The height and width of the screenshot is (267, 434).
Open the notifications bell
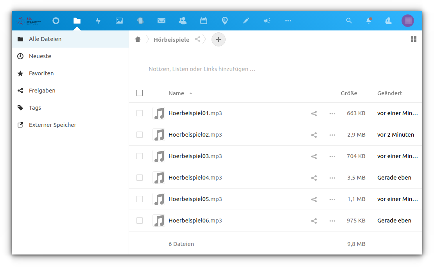pyautogui.click(x=368, y=21)
